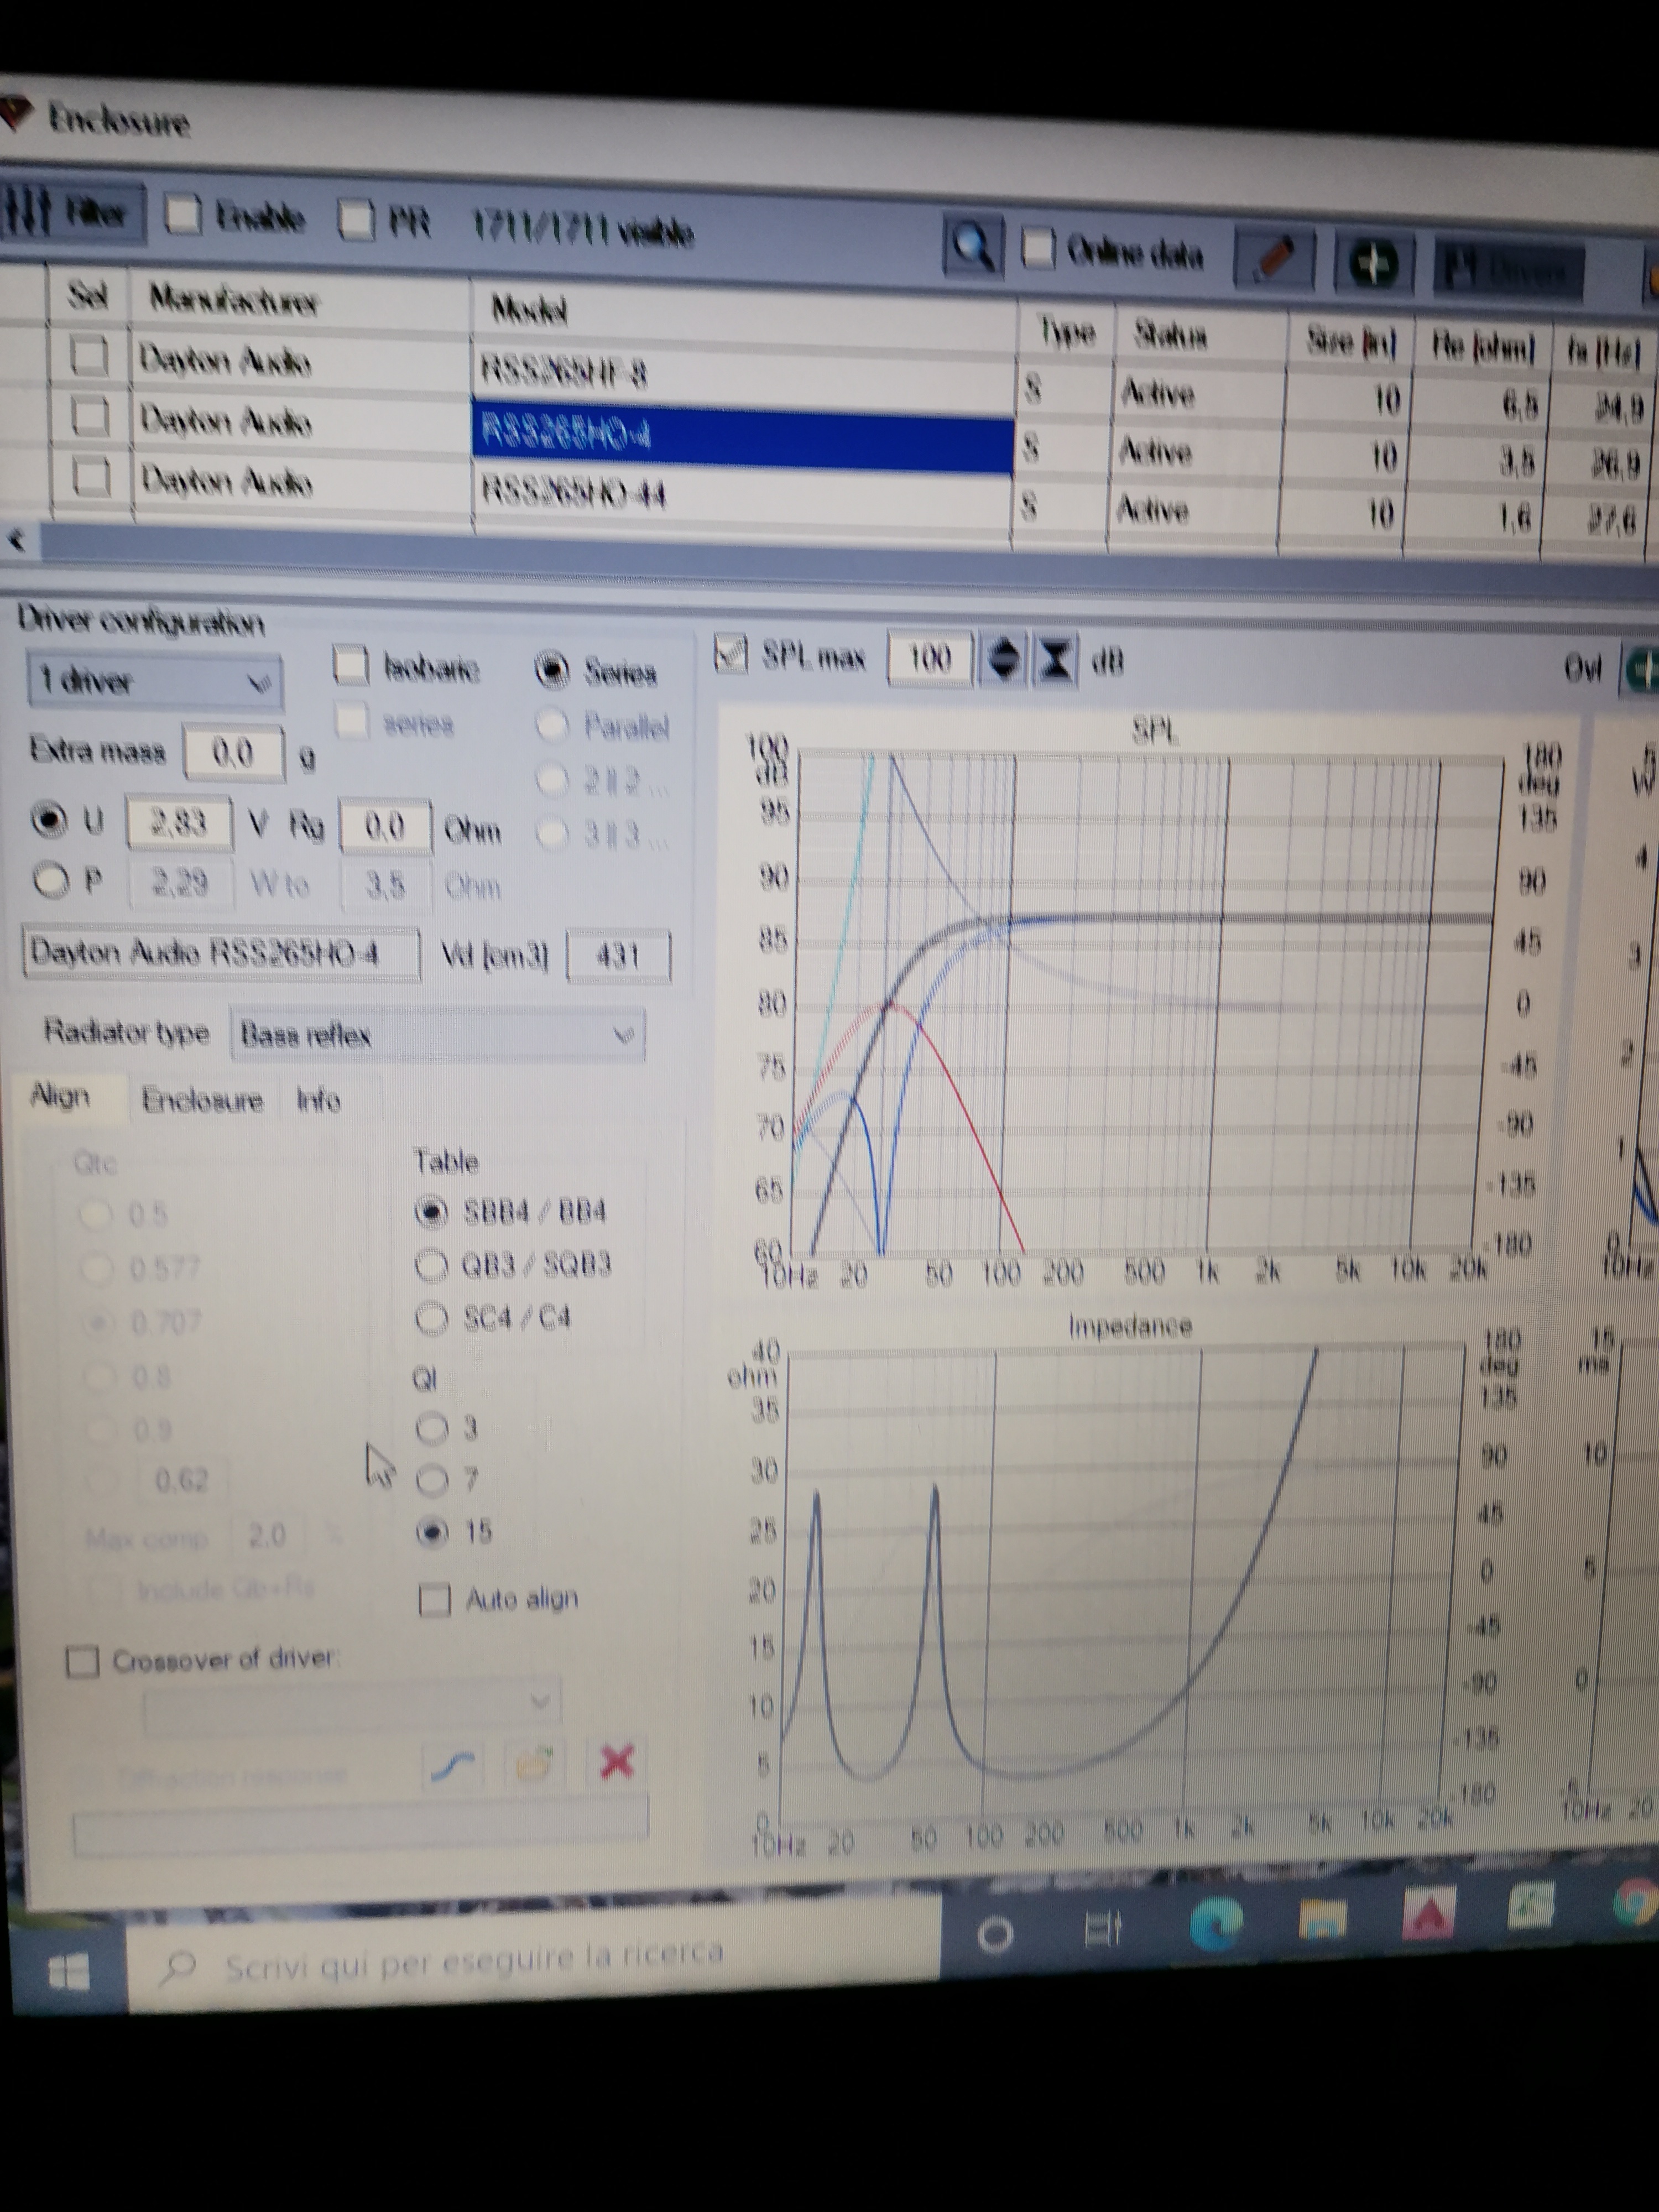Click the hourglass auto-scale icon beside SPL max
The height and width of the screenshot is (2212, 1659).
(1055, 661)
